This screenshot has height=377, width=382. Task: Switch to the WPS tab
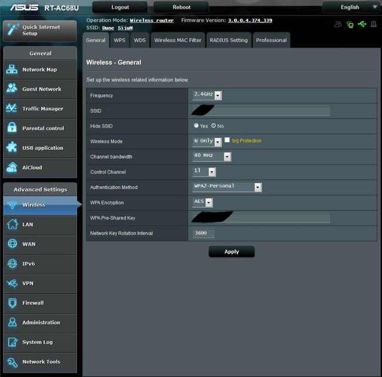tap(119, 40)
